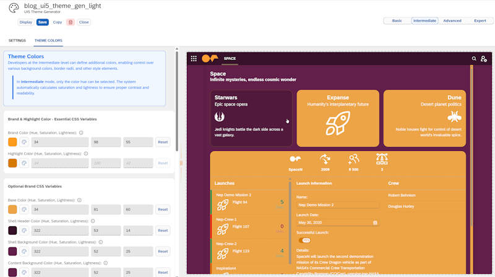
Task: Click the Brand Color saturation field showing 98
Action: 106,142
